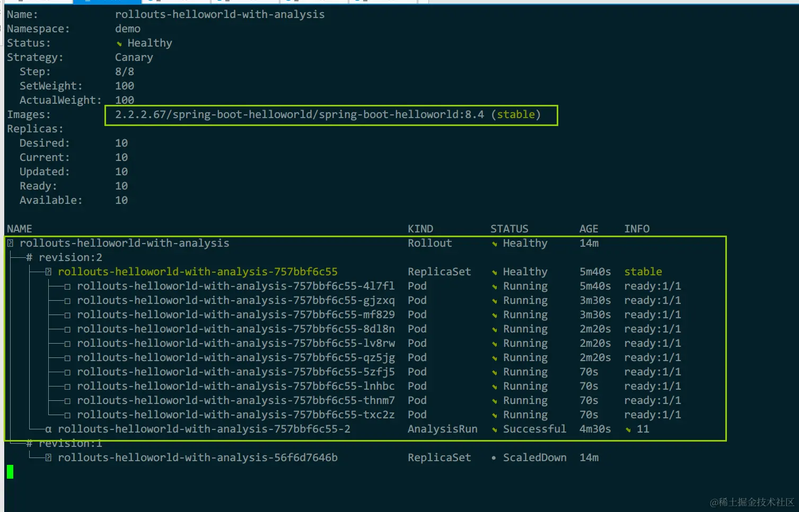
Task: Select the Current replicas value 10
Action: [x=121, y=157]
